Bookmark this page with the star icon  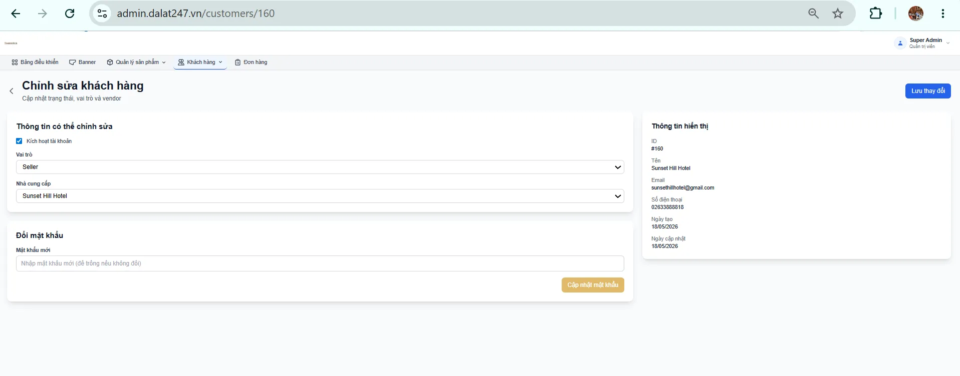pos(838,13)
